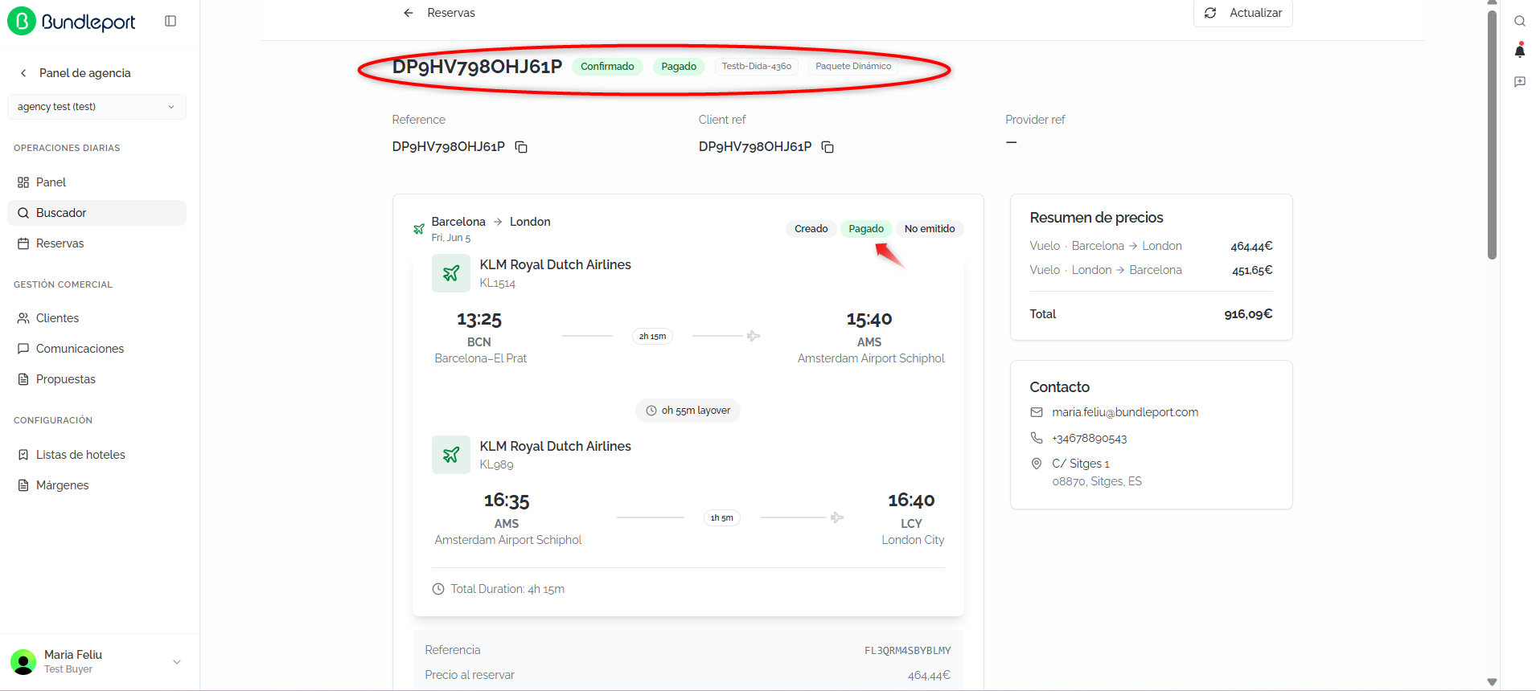Click Total Duration 4h 15m text
Viewport: 1536px width, 691px height.
pos(507,589)
